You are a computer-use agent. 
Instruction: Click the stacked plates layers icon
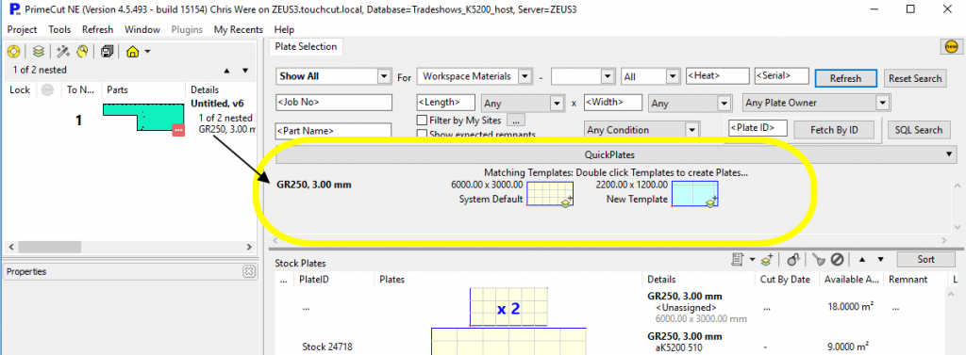[x=38, y=52]
